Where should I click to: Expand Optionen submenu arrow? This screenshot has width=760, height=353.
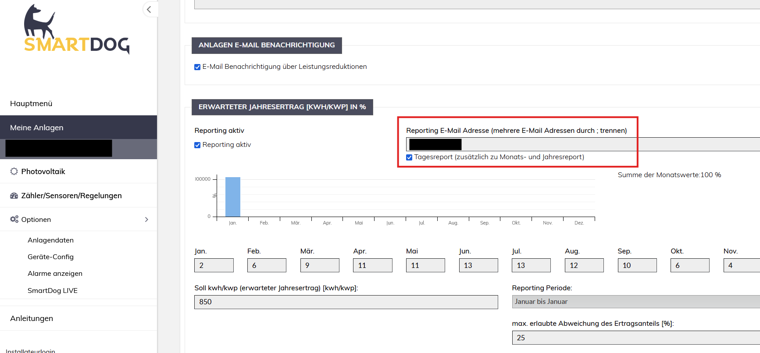146,219
